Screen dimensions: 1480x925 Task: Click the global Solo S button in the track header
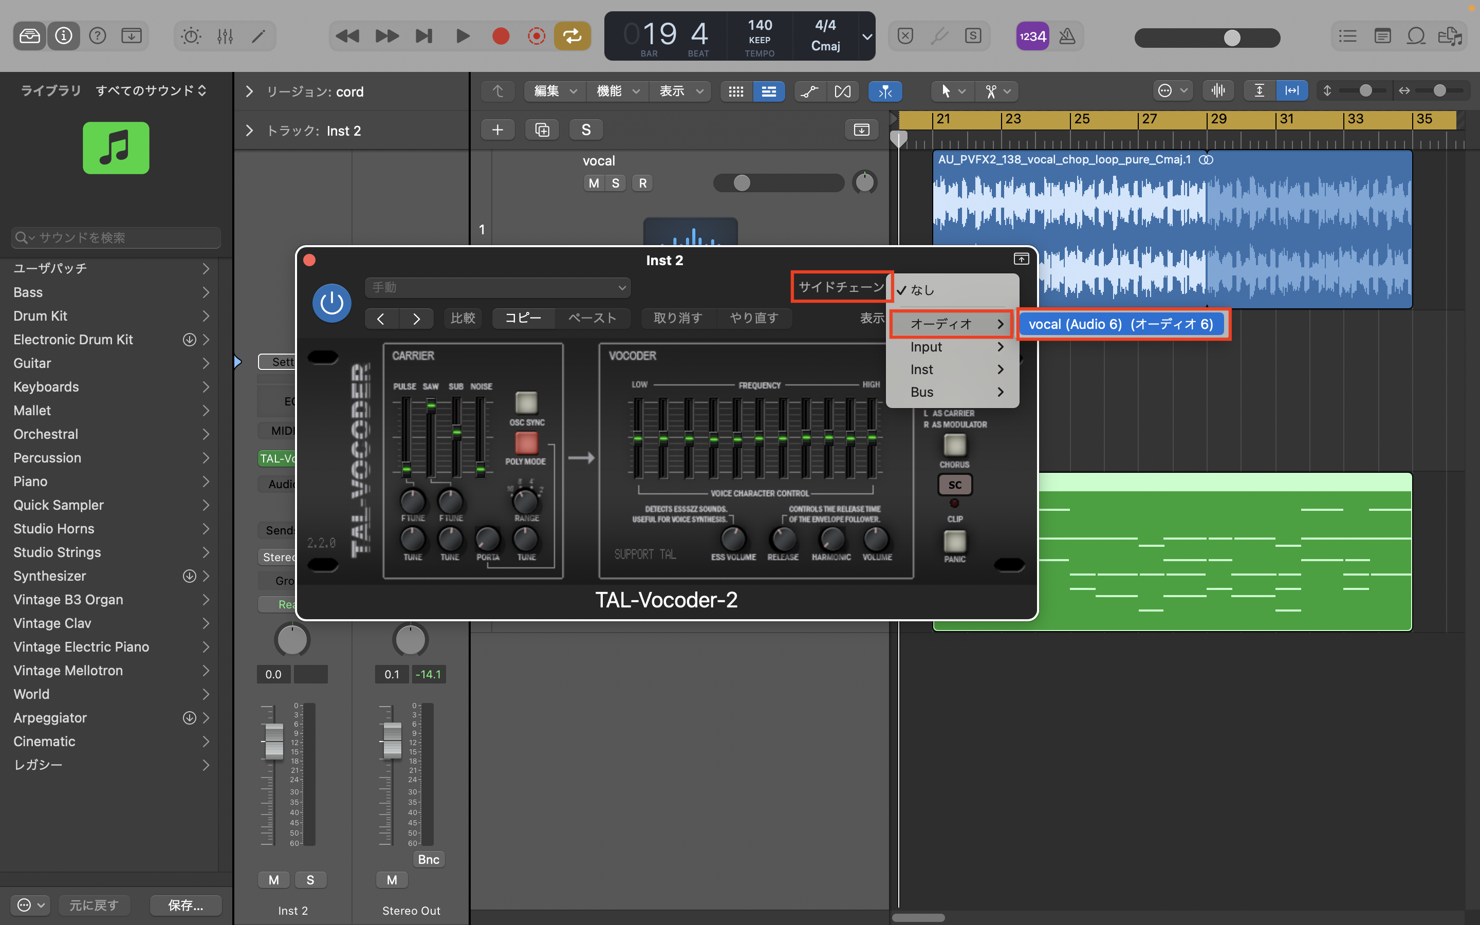(586, 129)
